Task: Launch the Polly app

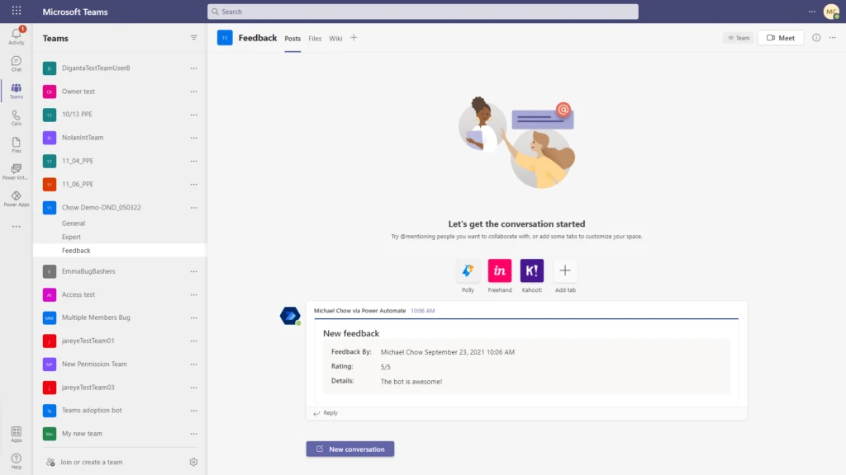Action: (468, 270)
